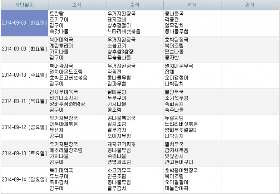Image resolution: width=280 pixels, height=194 pixels.
Task: Select the 석식 column header
Action: [192, 5]
